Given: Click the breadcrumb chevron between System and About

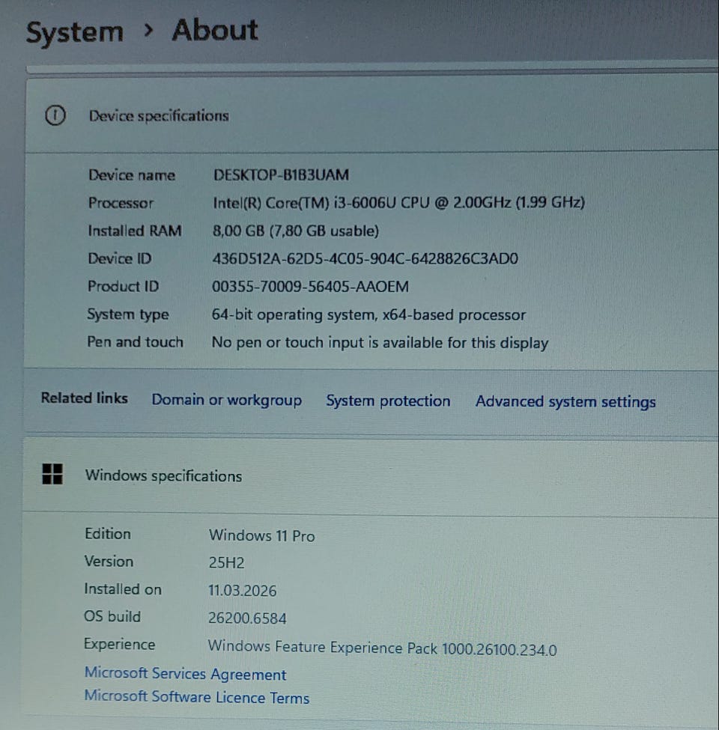Looking at the screenshot, I should pyautogui.click(x=148, y=31).
